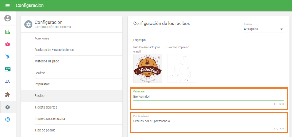The image size is (292, 137).
Task: Open the items shopping basket icon
Action: pos(8,44)
